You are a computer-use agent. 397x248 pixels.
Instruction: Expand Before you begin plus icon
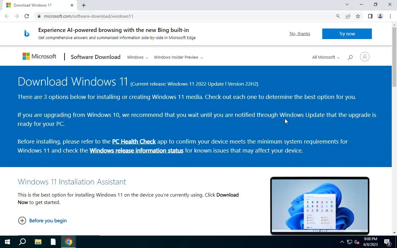(x=22, y=220)
